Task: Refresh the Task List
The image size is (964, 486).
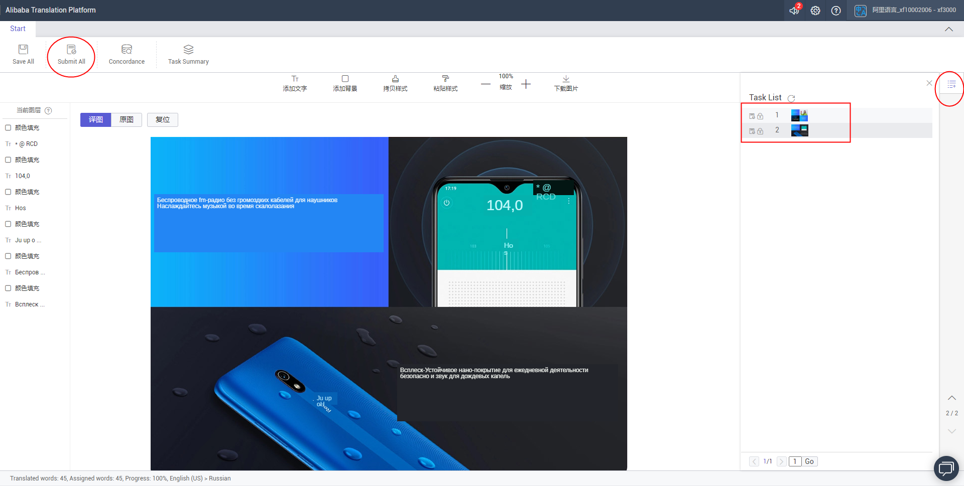Action: pos(791,98)
